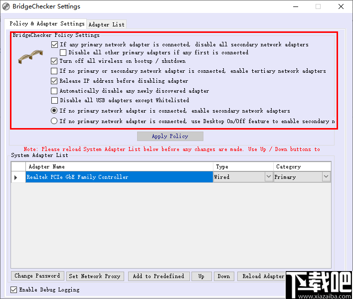Click the Change Password button

point(37,276)
